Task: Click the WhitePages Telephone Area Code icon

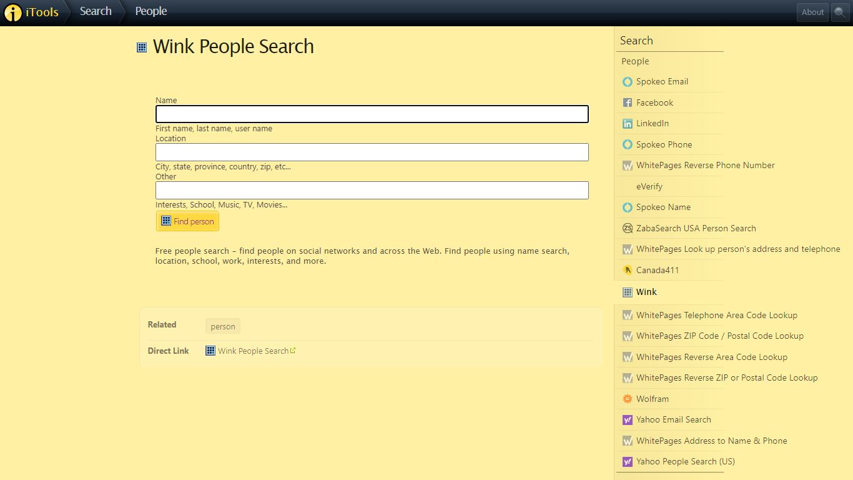Action: [x=628, y=316]
